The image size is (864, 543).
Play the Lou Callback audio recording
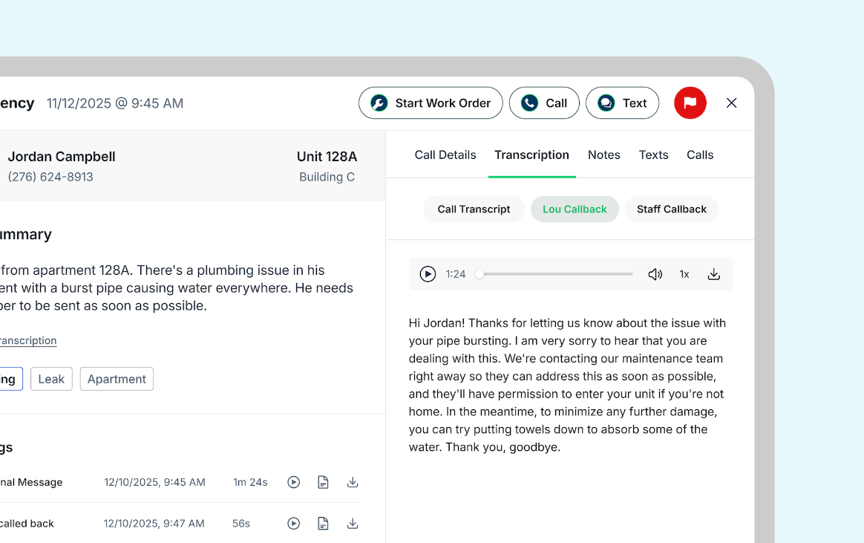(x=428, y=274)
